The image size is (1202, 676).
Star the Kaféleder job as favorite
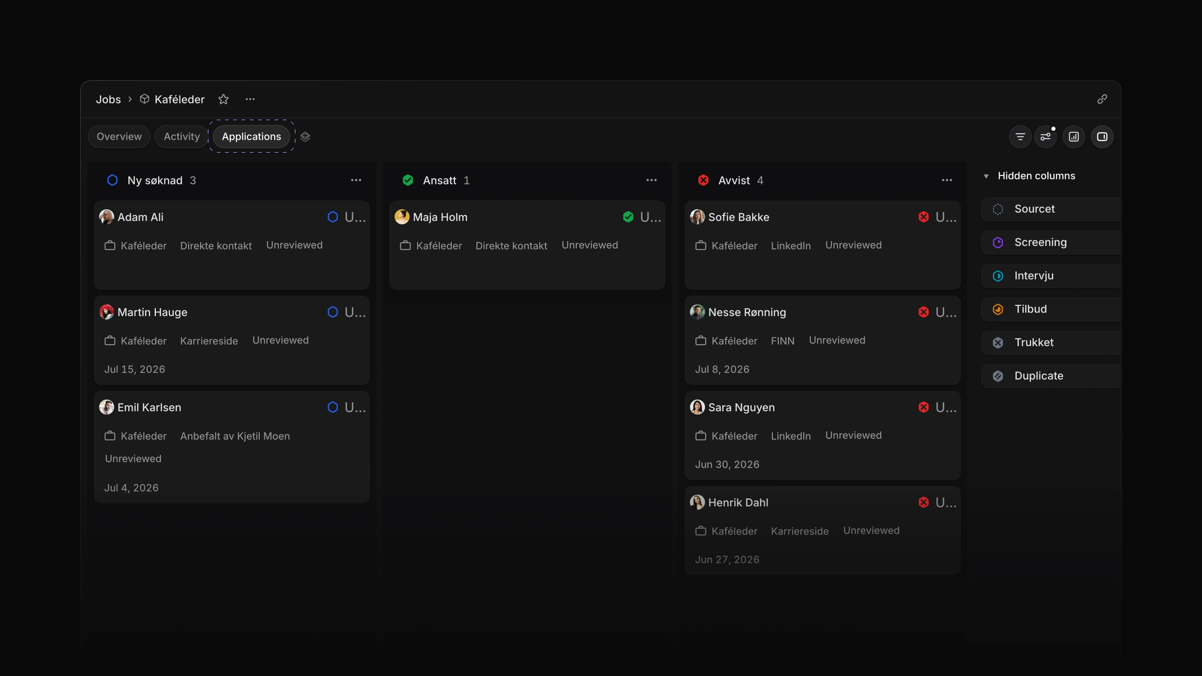(x=223, y=100)
